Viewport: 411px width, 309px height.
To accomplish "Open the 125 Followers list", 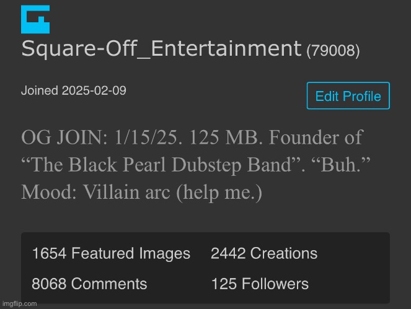I will (259, 284).
